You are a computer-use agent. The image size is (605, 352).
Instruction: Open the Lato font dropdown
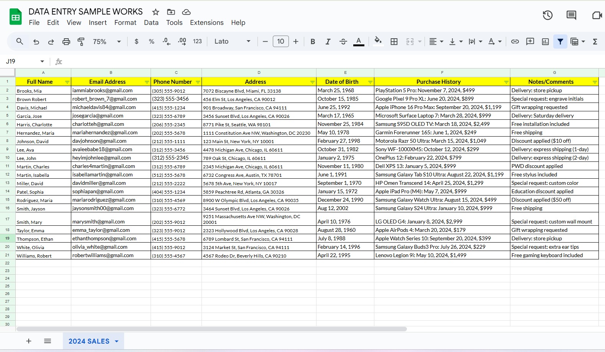point(232,41)
